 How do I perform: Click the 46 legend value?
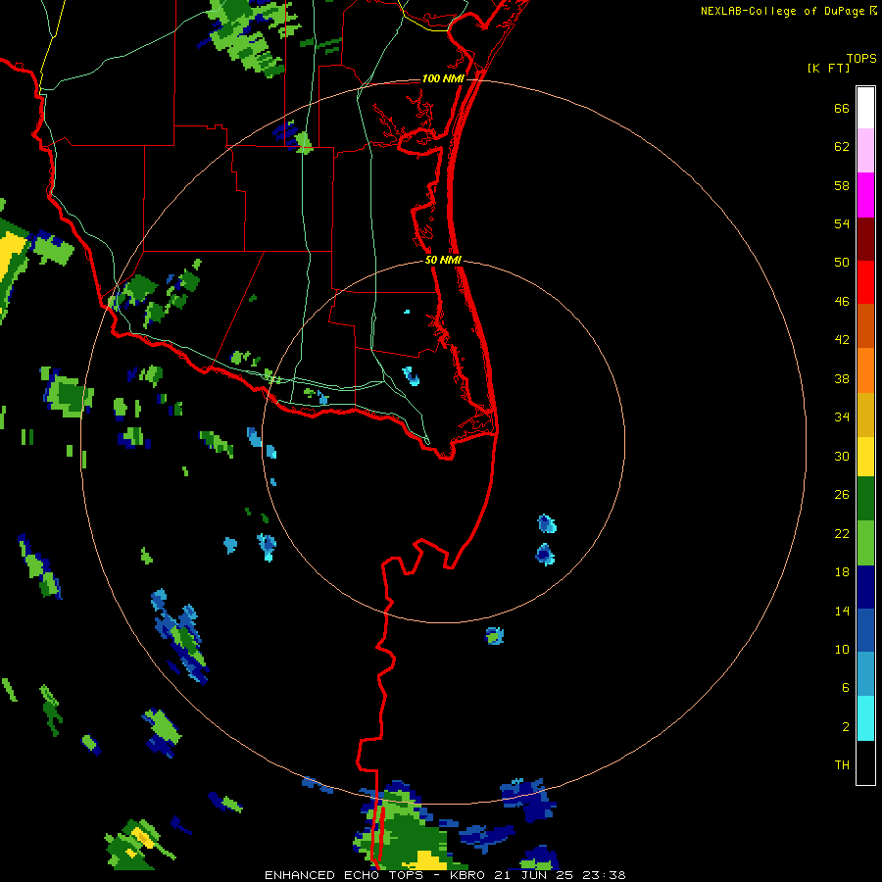[x=842, y=302]
